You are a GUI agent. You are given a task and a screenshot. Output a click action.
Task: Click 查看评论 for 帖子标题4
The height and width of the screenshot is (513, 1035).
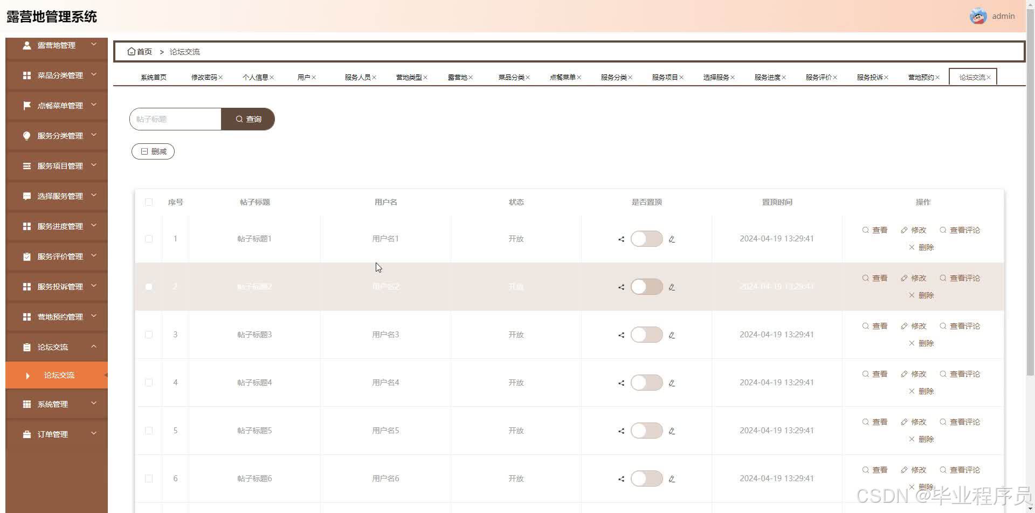[960, 374]
